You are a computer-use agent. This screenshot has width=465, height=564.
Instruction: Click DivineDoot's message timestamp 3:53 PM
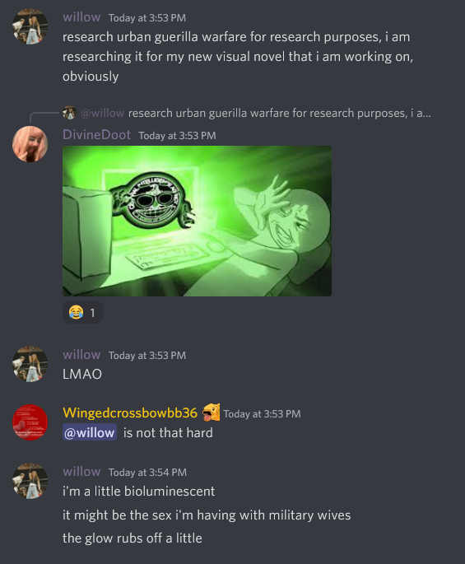tap(177, 136)
